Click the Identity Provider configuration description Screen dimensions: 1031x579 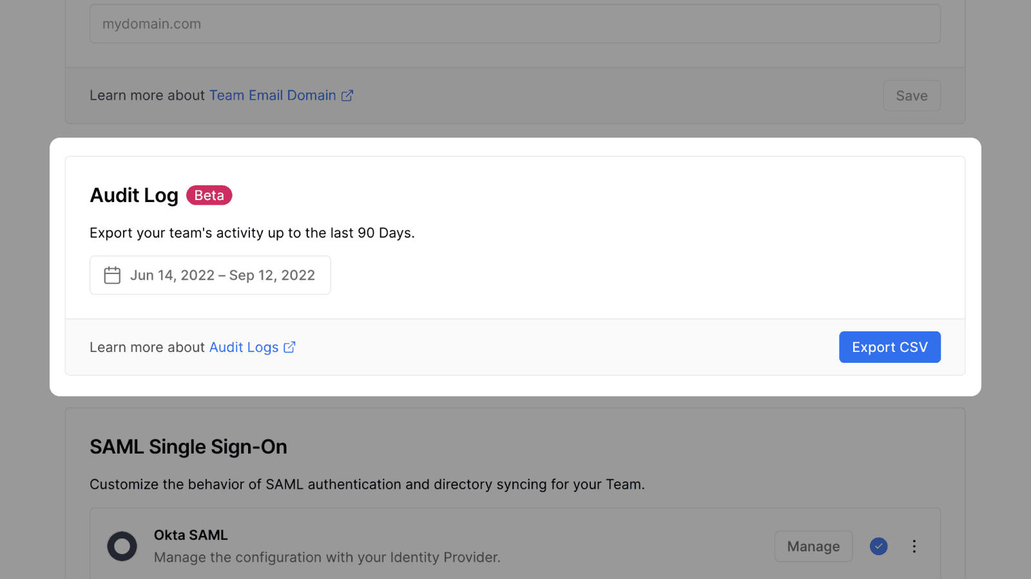tap(327, 557)
